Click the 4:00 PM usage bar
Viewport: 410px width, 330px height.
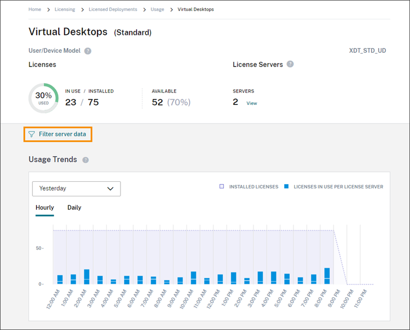(273, 278)
